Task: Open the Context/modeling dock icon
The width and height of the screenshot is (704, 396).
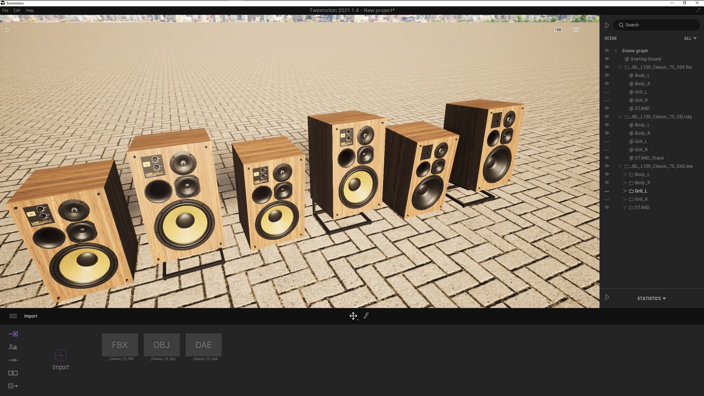Action: 13,347
